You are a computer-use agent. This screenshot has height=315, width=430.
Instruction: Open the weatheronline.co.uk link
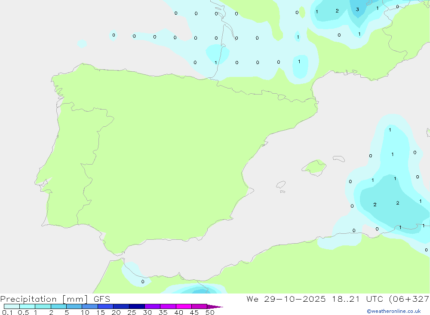pyautogui.click(x=394, y=311)
